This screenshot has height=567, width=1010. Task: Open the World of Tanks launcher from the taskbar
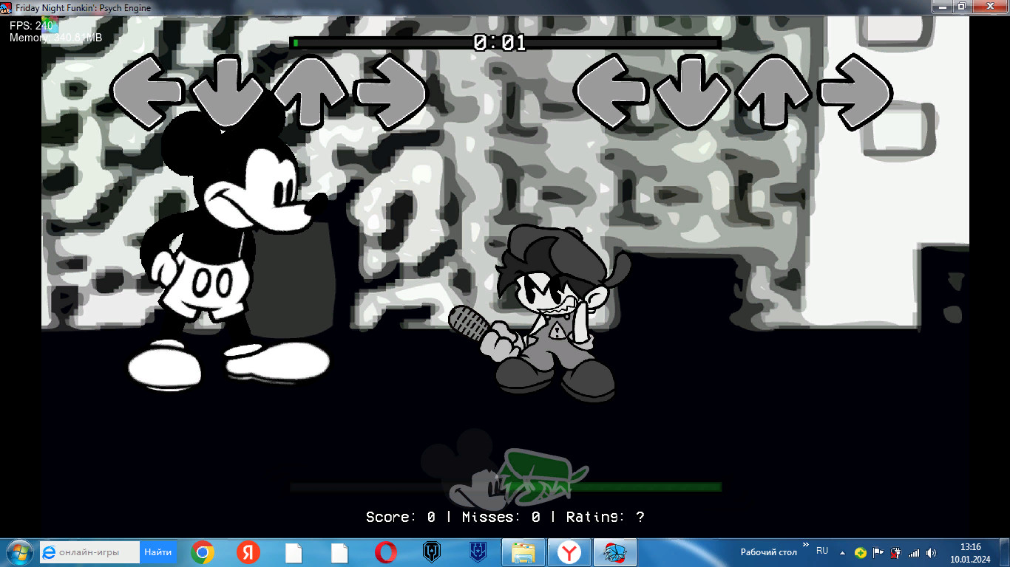coord(430,551)
